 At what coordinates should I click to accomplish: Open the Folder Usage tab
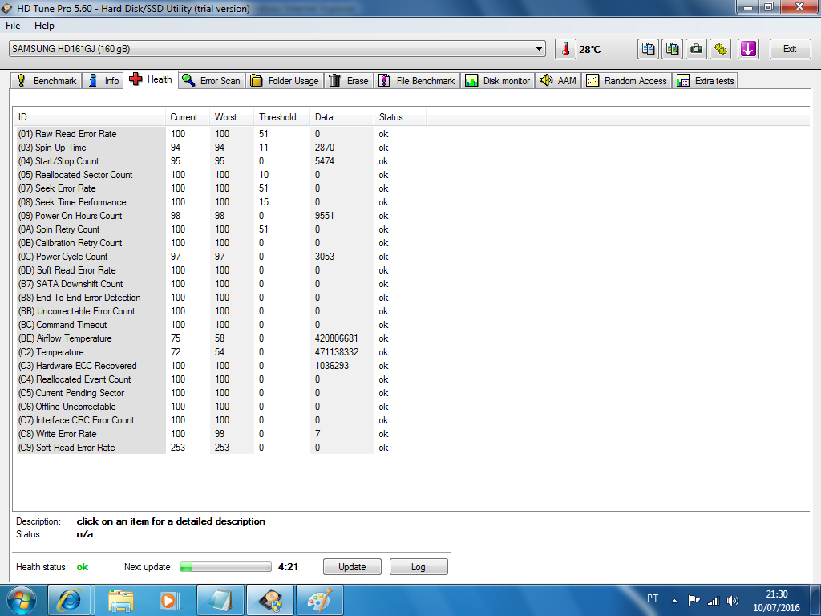pyautogui.click(x=285, y=81)
